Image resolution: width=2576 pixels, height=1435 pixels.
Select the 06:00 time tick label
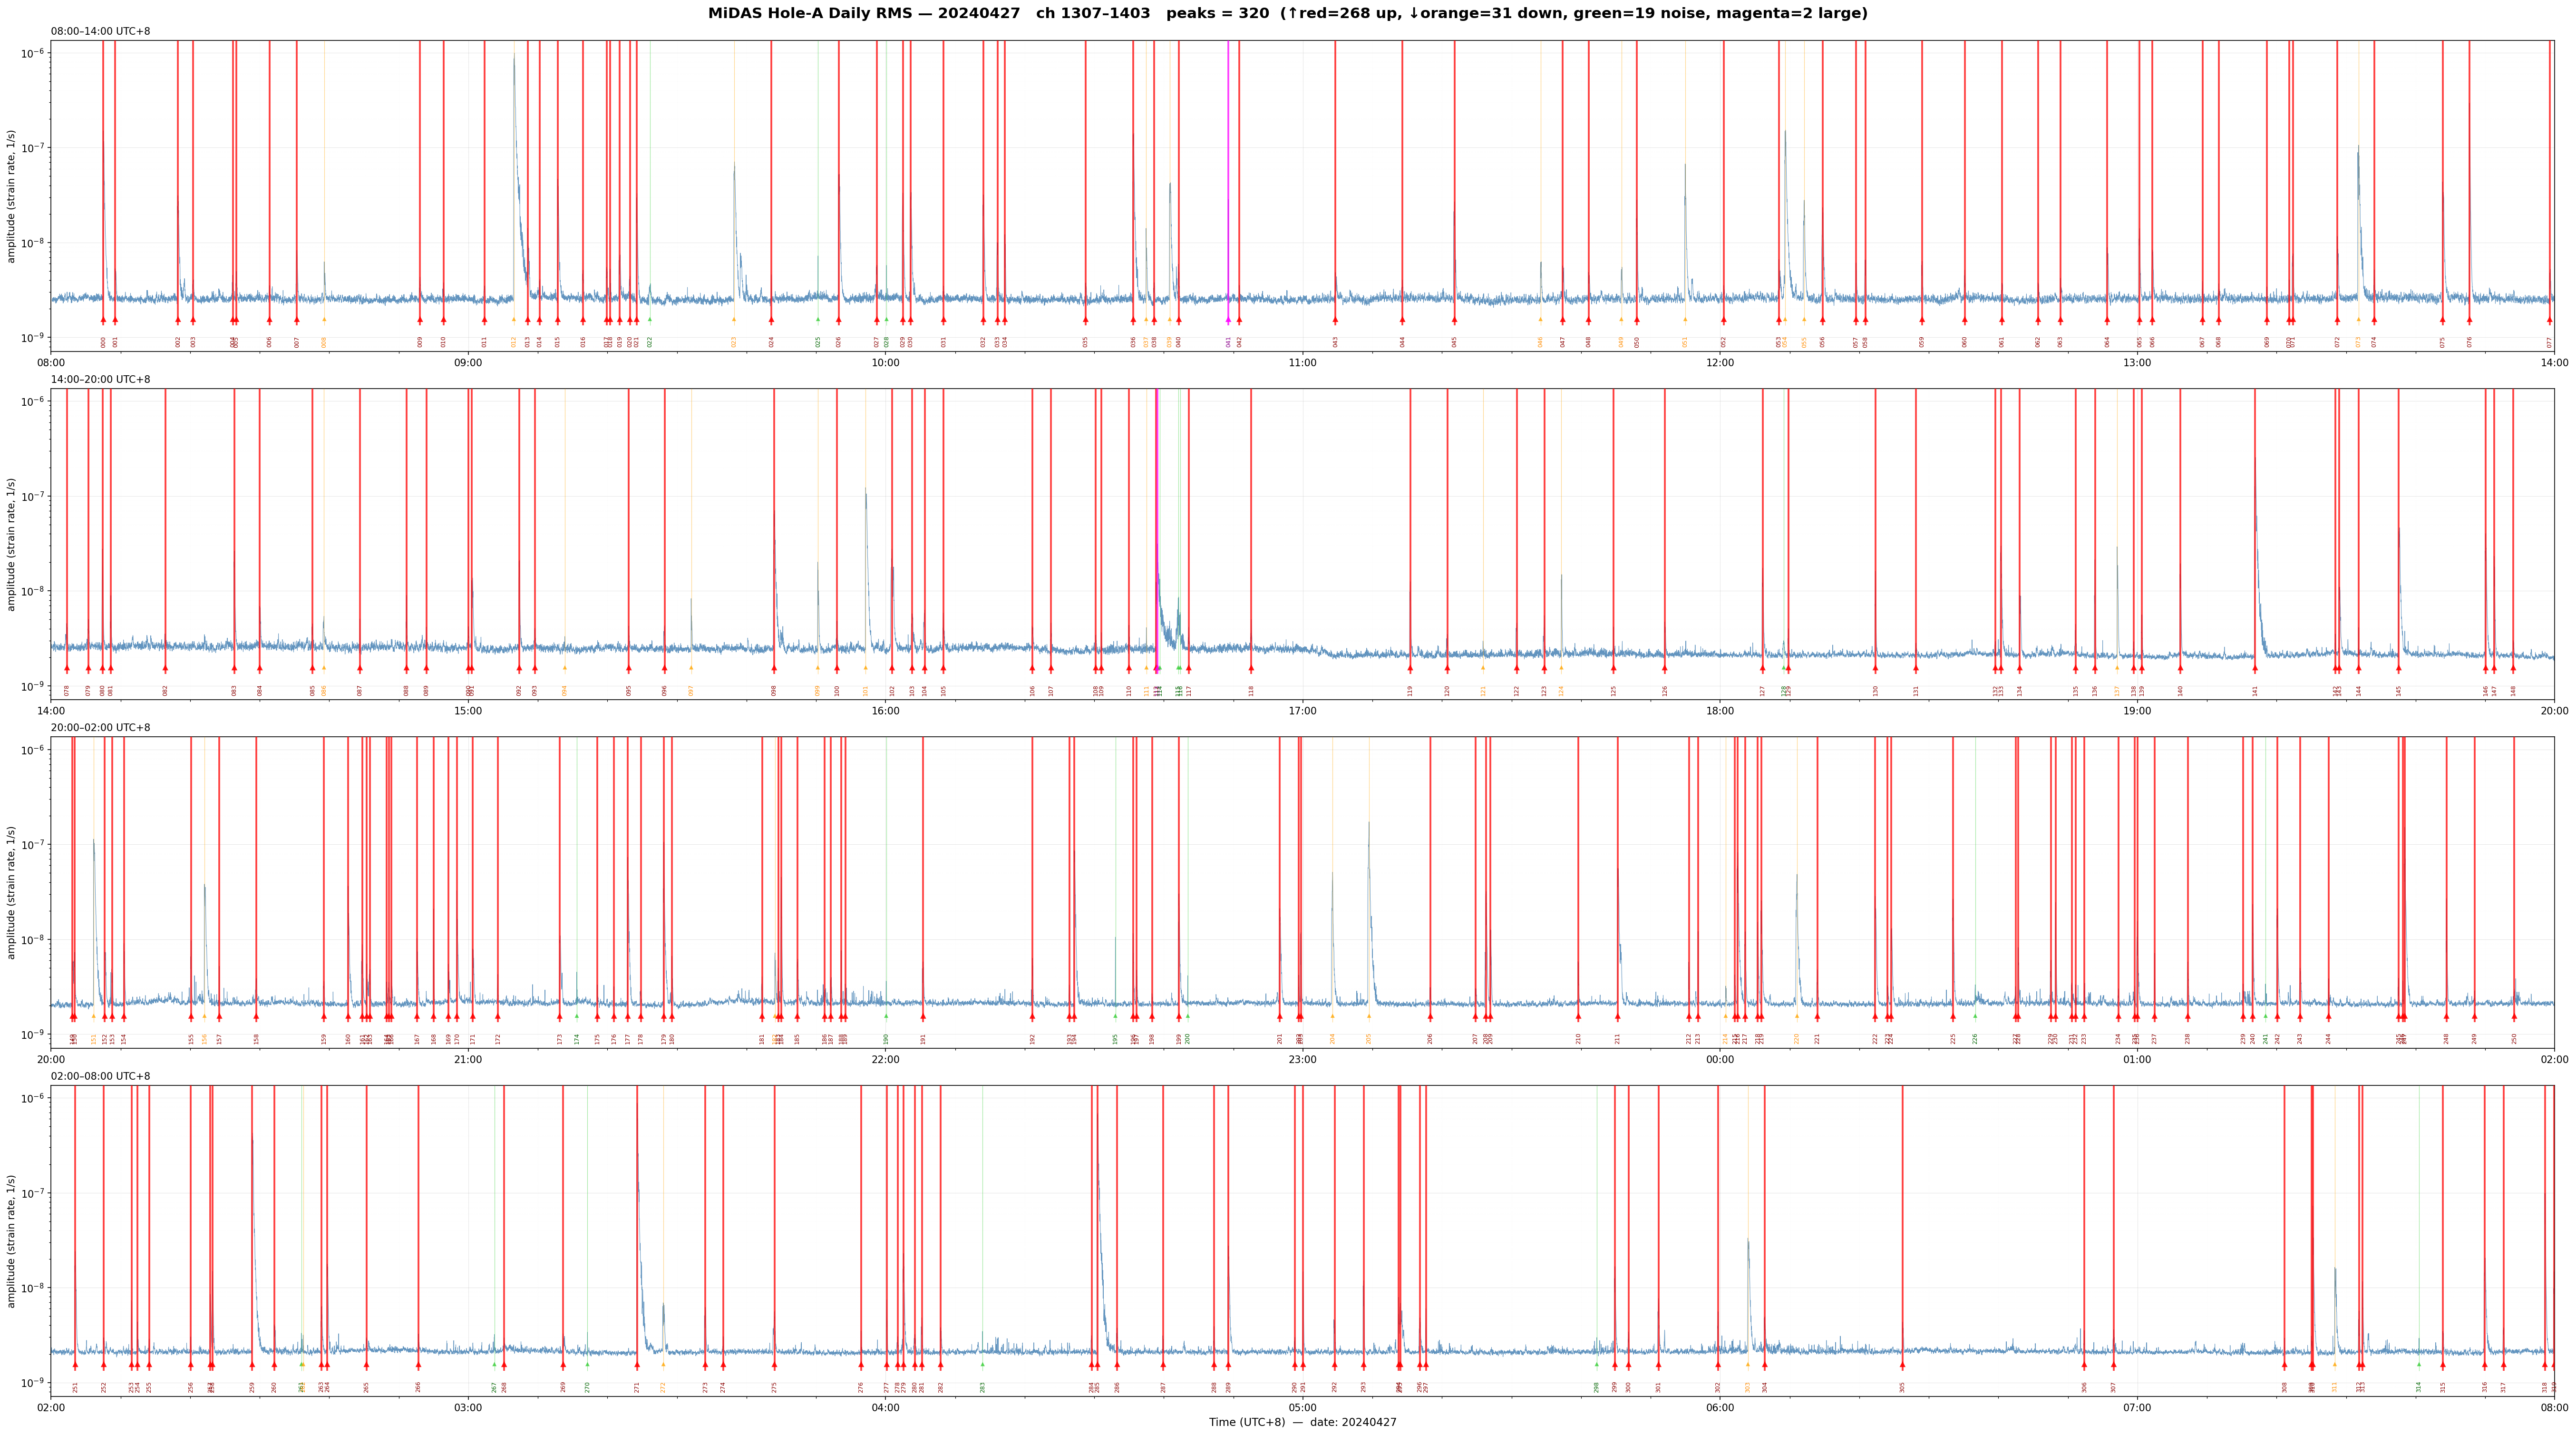point(1720,1408)
